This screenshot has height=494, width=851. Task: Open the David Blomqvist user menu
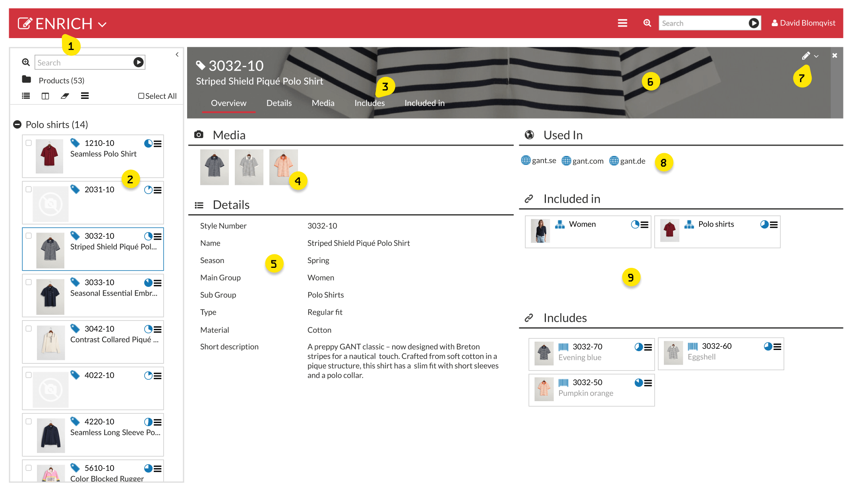tap(803, 23)
